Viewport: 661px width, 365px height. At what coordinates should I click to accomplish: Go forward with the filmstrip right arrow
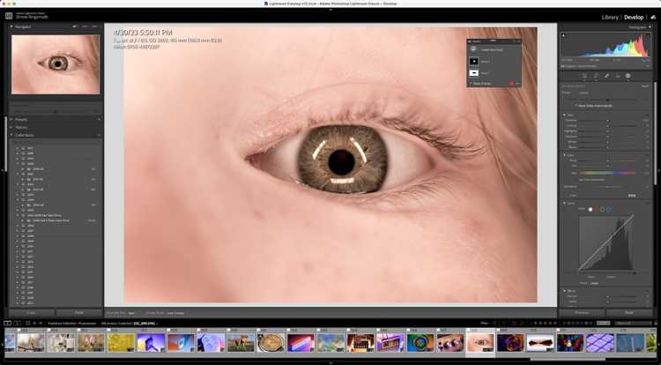point(41,324)
